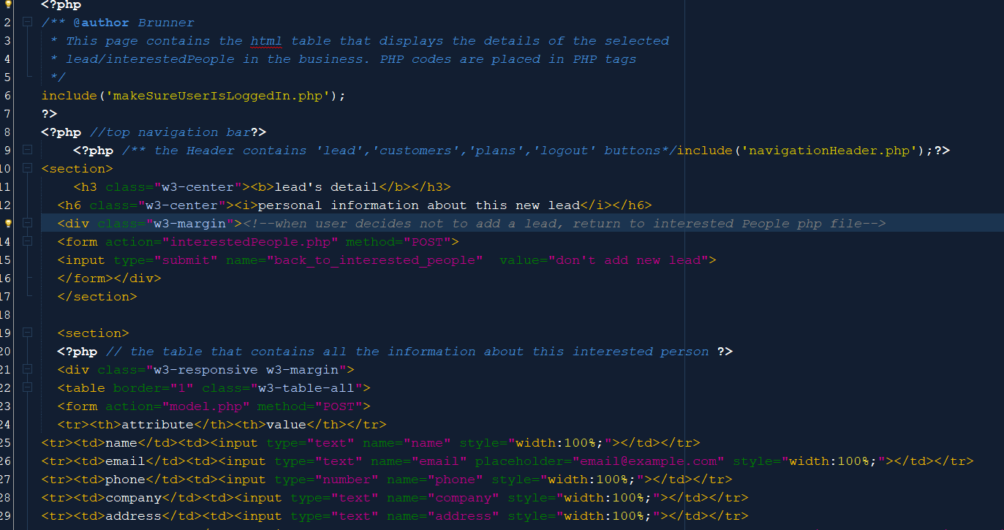Click the "model.php" action value
This screenshot has width=1004, height=530.
tap(206, 406)
